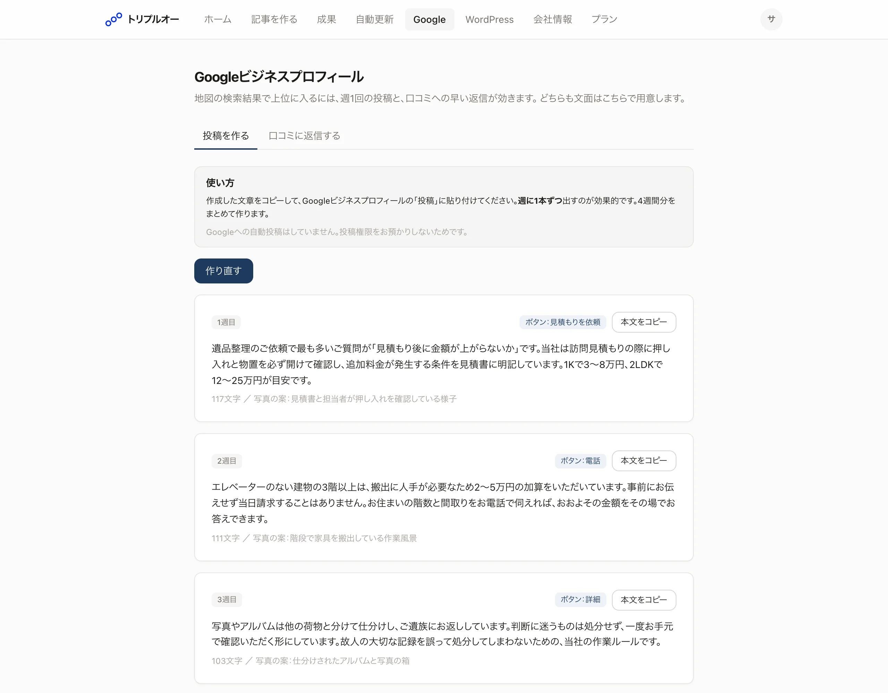
Task: Click the 111文字 photo suggestion line
Action: [314, 538]
